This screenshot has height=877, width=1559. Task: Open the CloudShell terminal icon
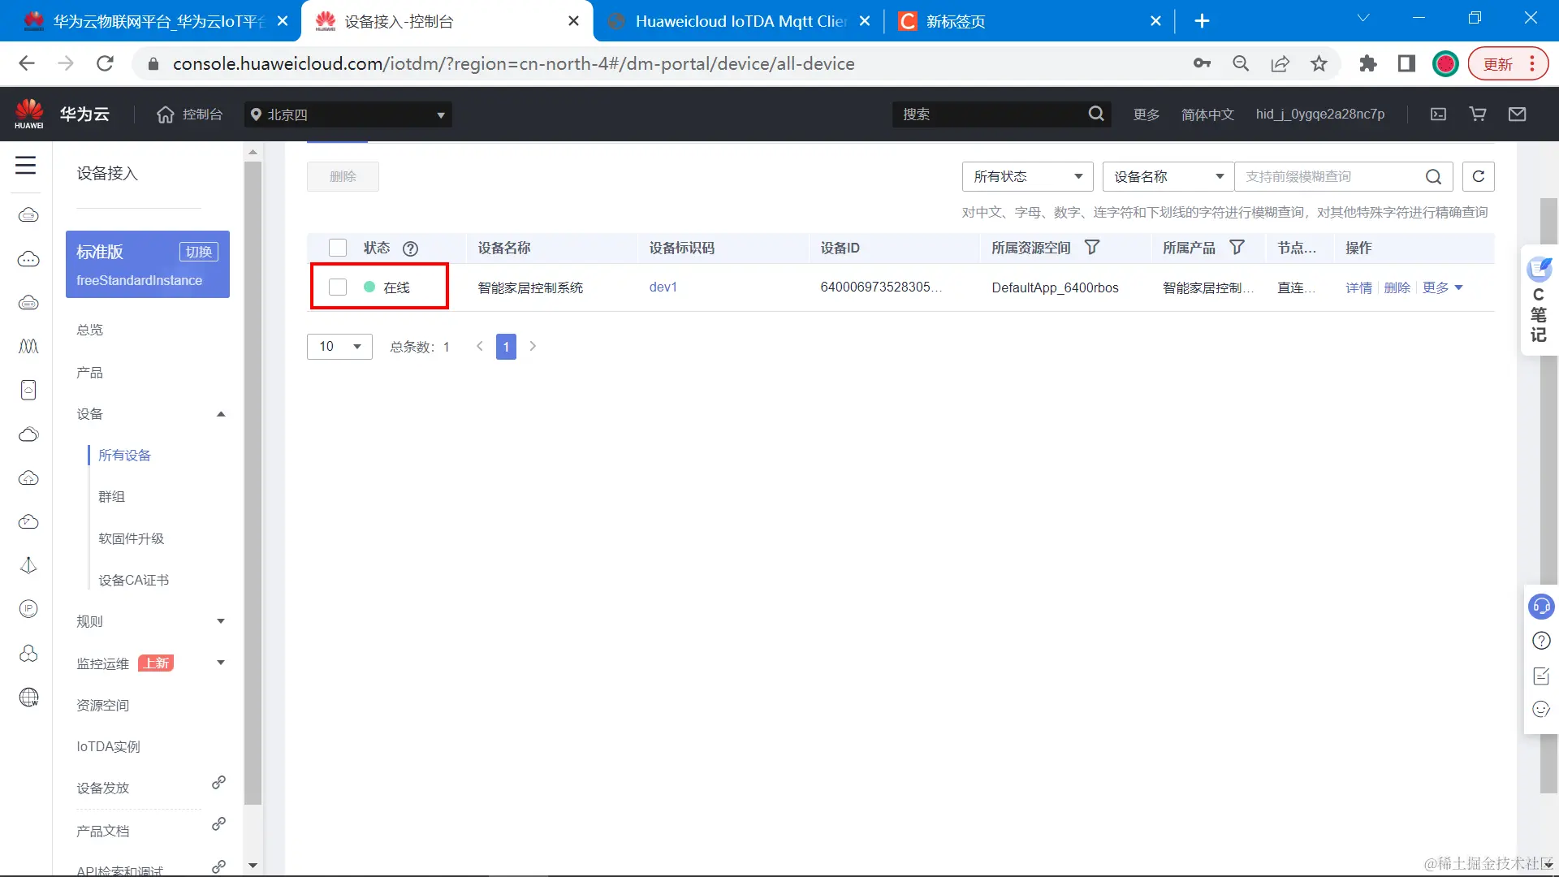[1438, 114]
